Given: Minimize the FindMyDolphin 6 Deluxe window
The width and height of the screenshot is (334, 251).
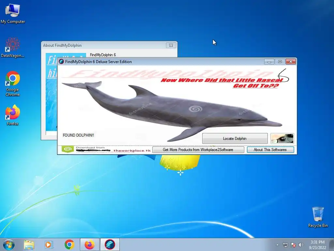Looking at the screenshot, I should tap(269, 62).
